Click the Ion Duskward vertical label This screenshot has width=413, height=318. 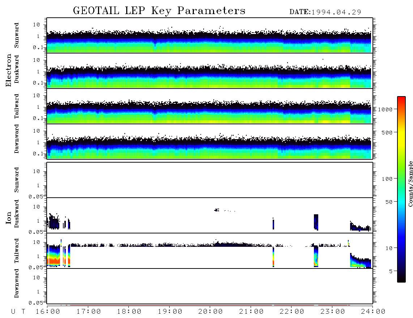click(17, 214)
